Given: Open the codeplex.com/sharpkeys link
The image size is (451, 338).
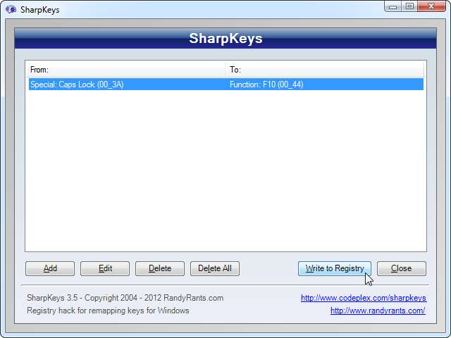Looking at the screenshot, I should click(x=364, y=298).
